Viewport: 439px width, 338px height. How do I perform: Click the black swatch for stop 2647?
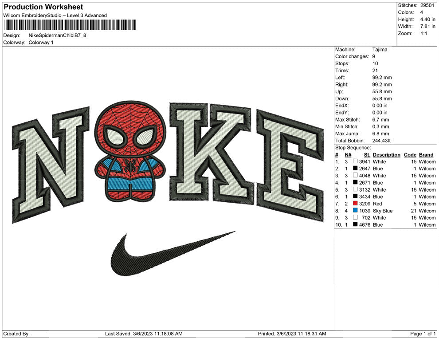click(355, 168)
